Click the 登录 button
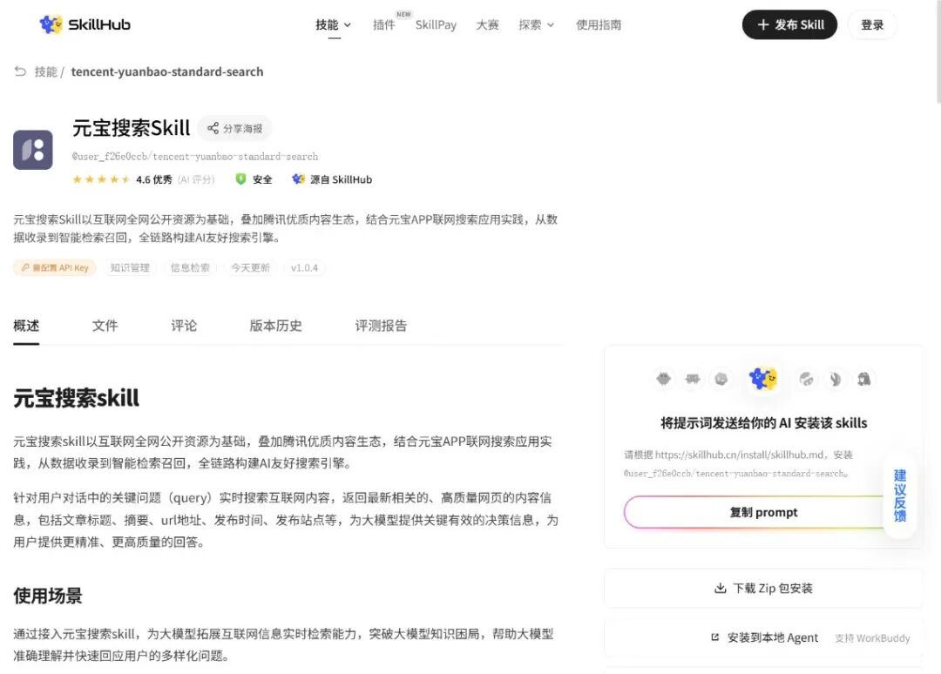941x674 pixels. tap(872, 24)
